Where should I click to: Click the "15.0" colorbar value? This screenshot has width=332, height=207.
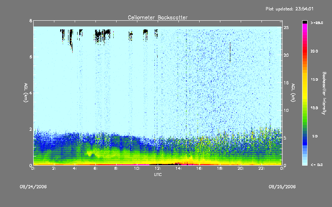[314, 79]
